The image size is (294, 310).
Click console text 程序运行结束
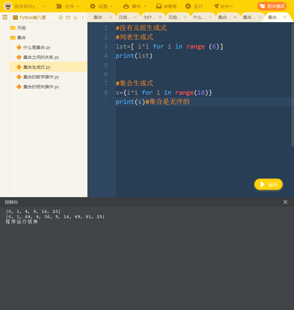pos(22,222)
